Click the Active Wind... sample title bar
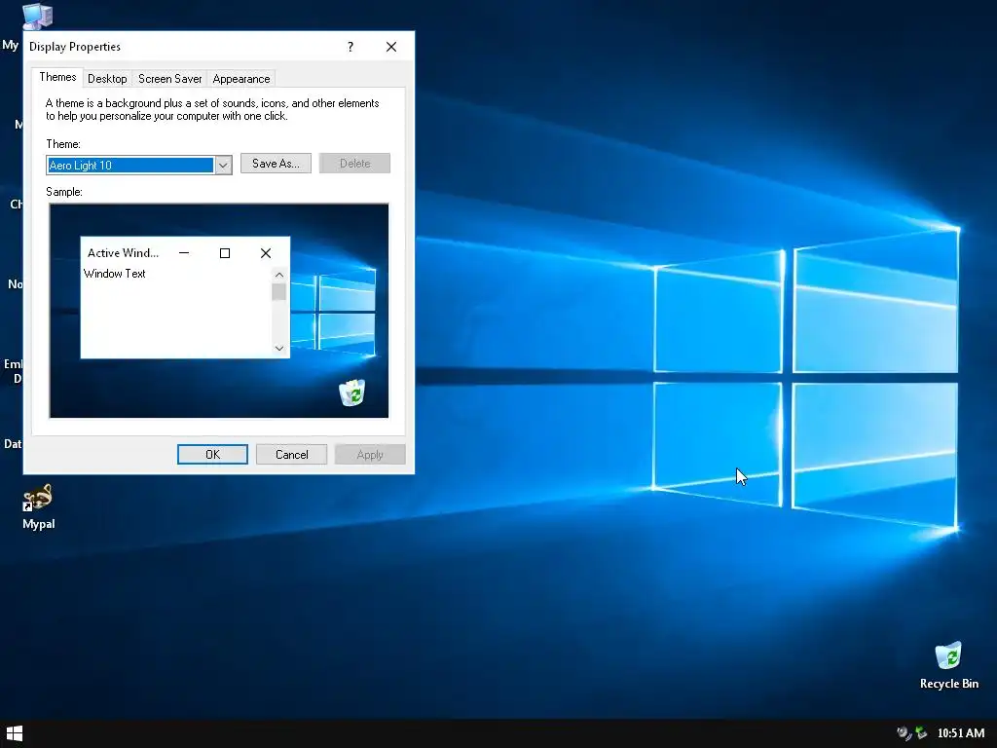 (123, 253)
